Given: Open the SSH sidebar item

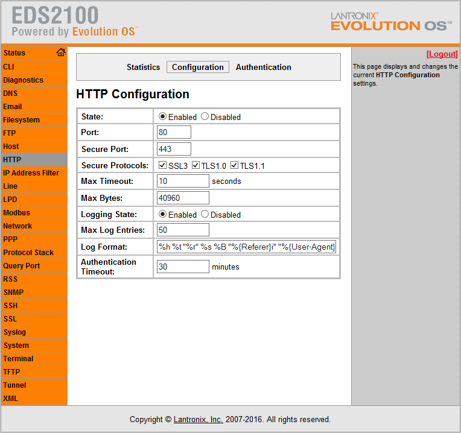Looking at the screenshot, I should click(x=34, y=305).
